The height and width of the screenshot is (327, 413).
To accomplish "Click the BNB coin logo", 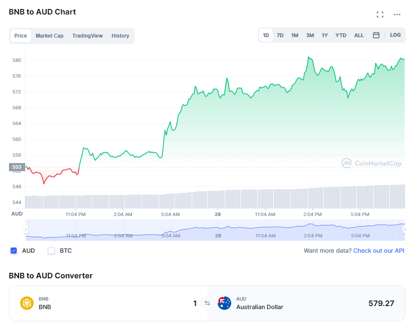I will click(27, 303).
